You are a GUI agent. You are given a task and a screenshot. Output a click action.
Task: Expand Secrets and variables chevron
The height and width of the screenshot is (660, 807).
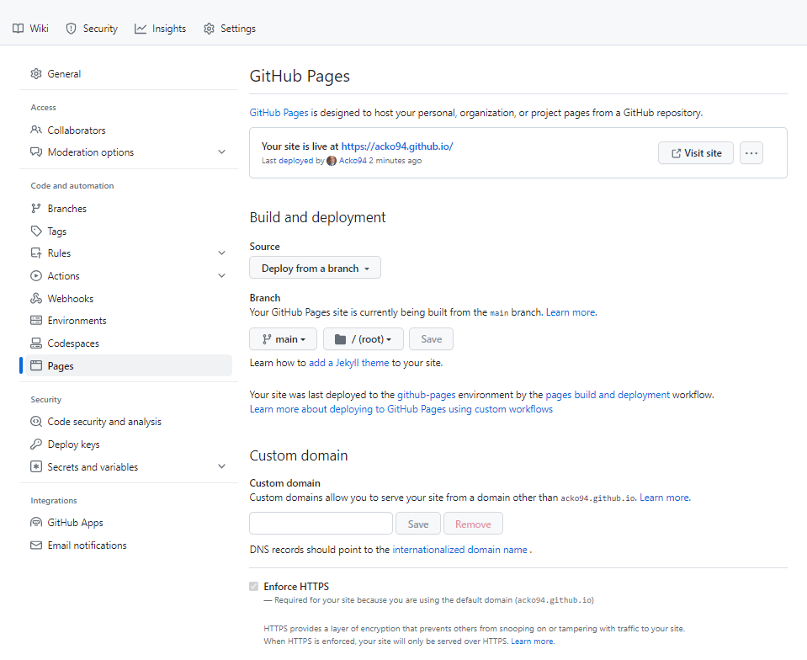222,466
